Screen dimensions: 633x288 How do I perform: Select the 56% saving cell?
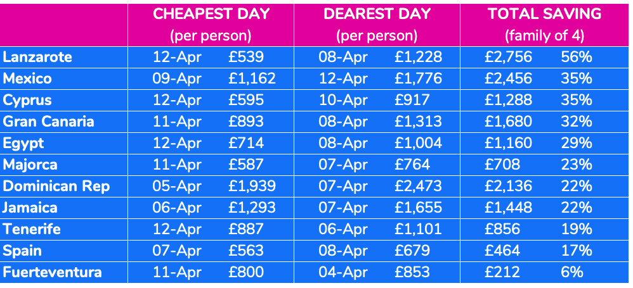(x=576, y=58)
